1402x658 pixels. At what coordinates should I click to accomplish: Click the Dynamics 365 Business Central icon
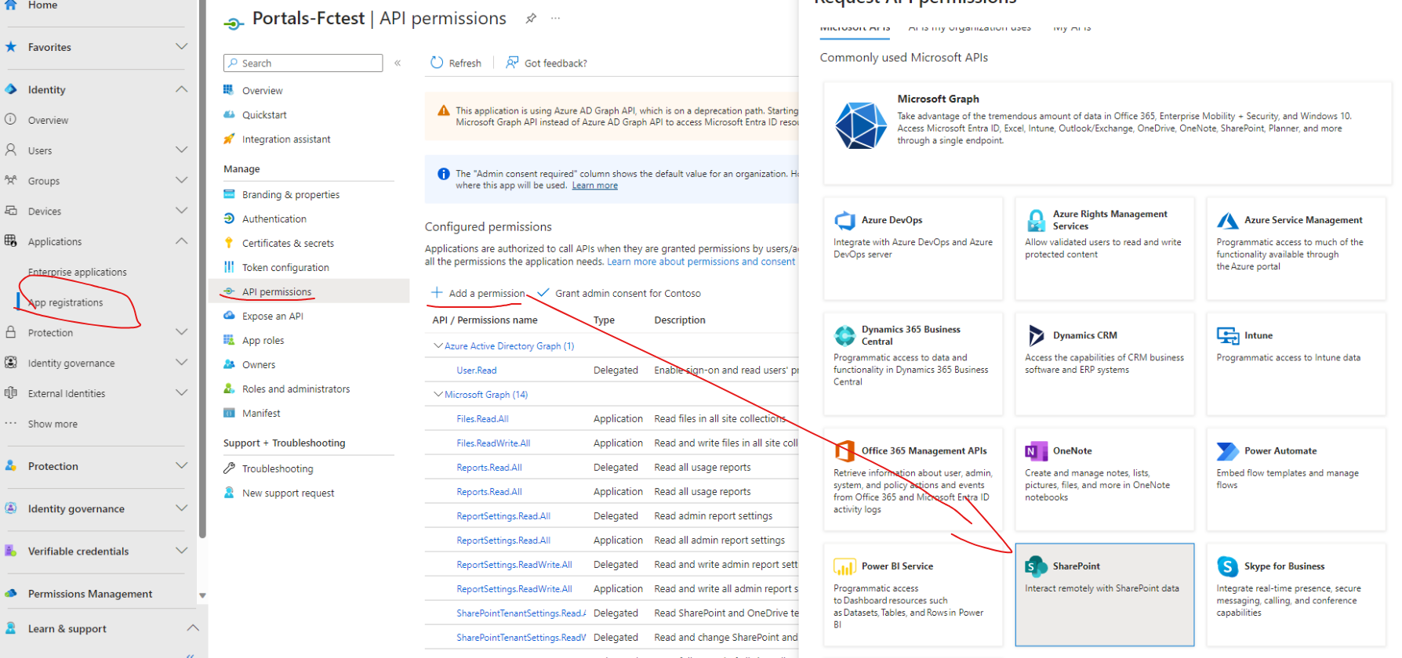pos(845,335)
